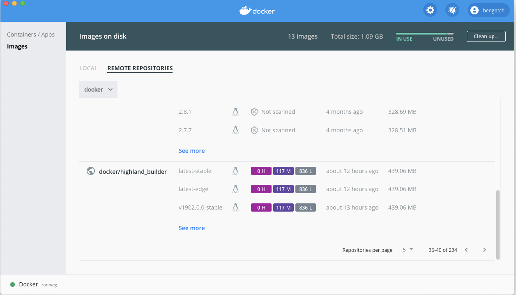Open Docker settings gear icon

coord(430,10)
